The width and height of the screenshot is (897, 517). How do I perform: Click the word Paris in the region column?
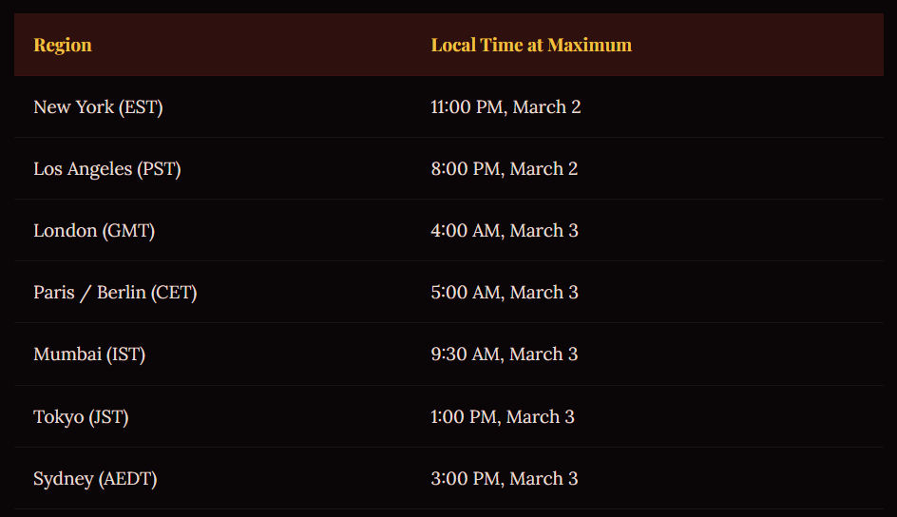coord(53,293)
